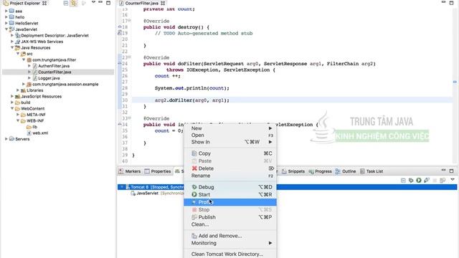Toggle Link with Editor in Project Explorer

73,3
